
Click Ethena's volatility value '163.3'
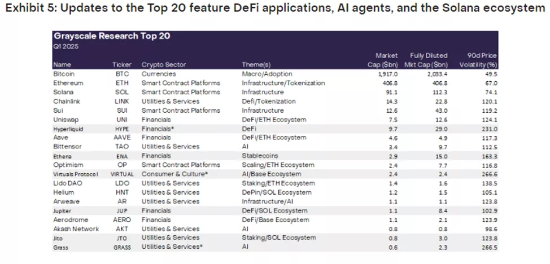[x=490, y=156]
